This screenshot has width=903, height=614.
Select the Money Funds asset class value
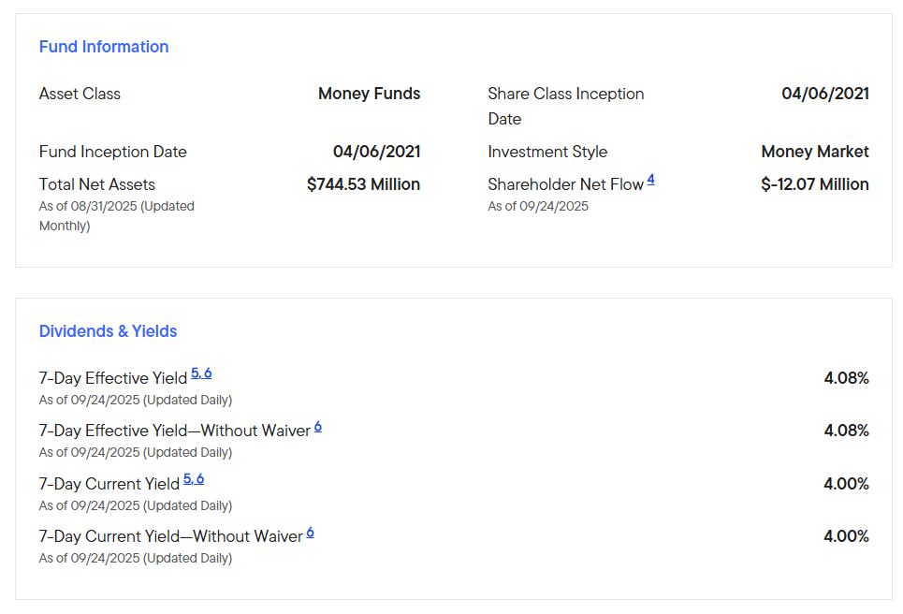pos(369,94)
